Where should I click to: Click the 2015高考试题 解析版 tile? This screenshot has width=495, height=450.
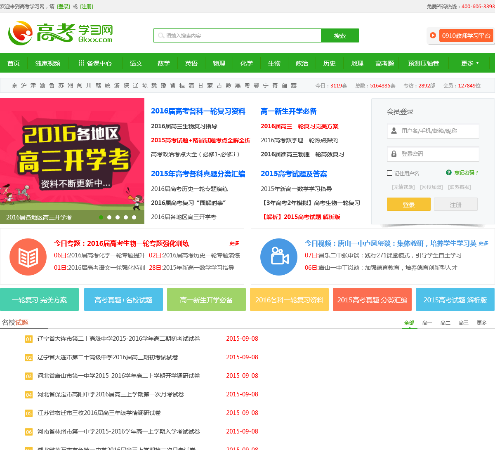click(x=455, y=299)
